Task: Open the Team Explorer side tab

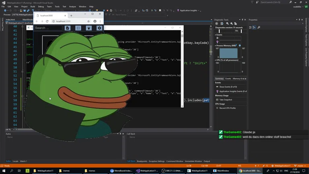Action: 306,40
